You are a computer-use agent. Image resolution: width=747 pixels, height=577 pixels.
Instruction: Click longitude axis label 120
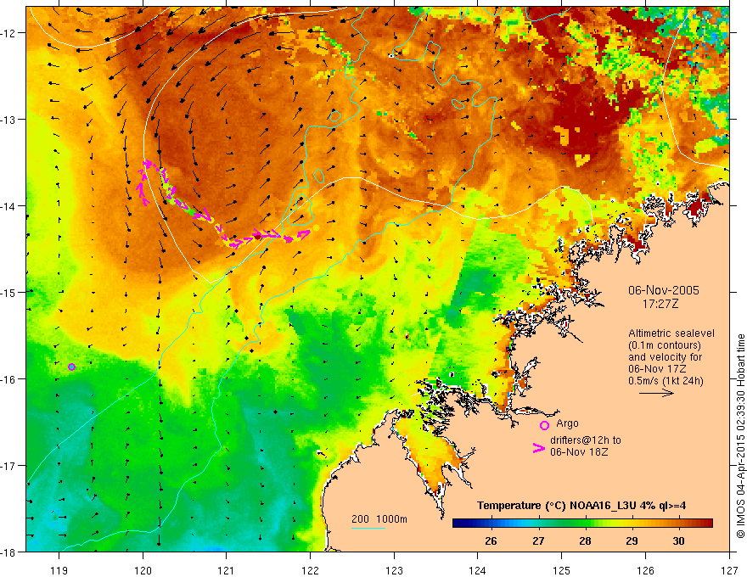143,570
